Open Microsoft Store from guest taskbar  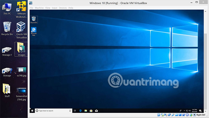click(x=91, y=111)
